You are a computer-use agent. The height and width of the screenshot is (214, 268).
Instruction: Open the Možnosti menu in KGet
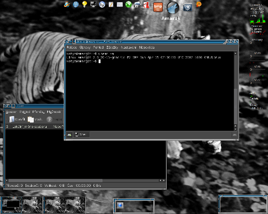(x=54, y=112)
